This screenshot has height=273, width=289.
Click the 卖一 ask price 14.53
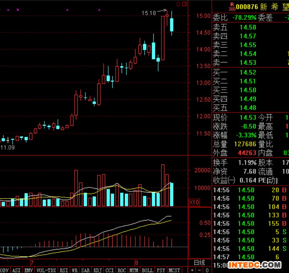[248, 62]
